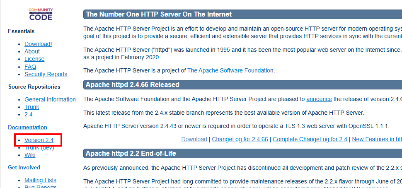Viewport: 402px width, 188px height.
Task: Open Complete ChangeLog for 2.4
Action: (310, 140)
